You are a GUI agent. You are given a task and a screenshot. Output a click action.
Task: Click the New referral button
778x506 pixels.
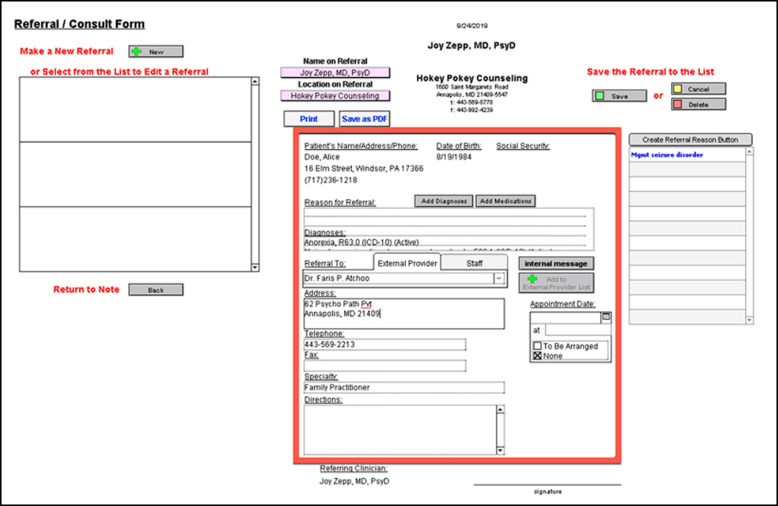tap(155, 52)
